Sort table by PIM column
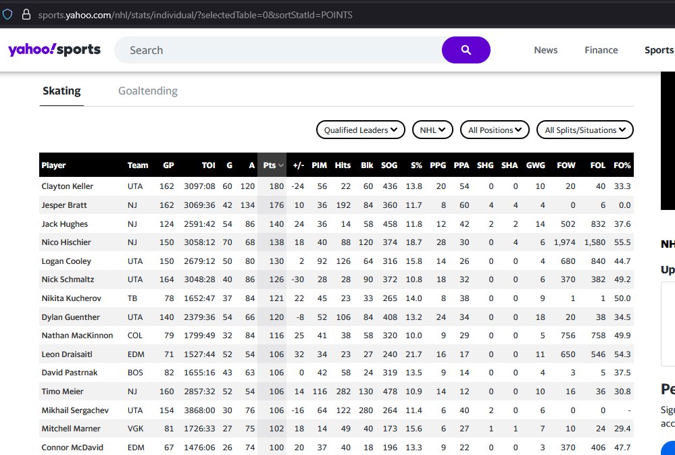This screenshot has height=455, width=675. (x=320, y=165)
